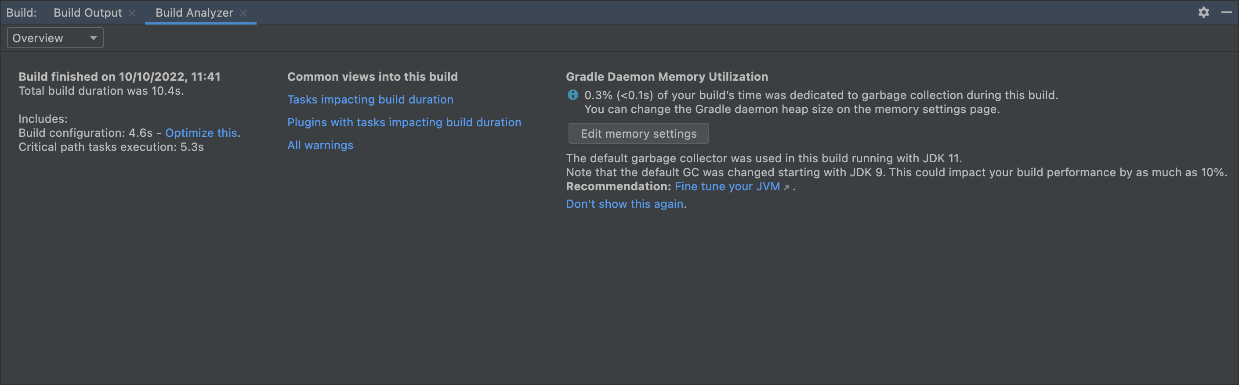This screenshot has height=385, width=1239.
Task: Switch to the Build Output tab
Action: tap(87, 13)
